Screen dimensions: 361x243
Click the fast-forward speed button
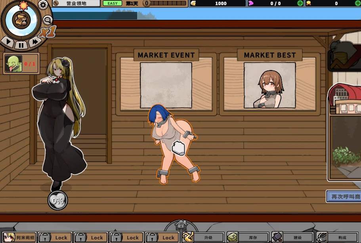pos(35,41)
